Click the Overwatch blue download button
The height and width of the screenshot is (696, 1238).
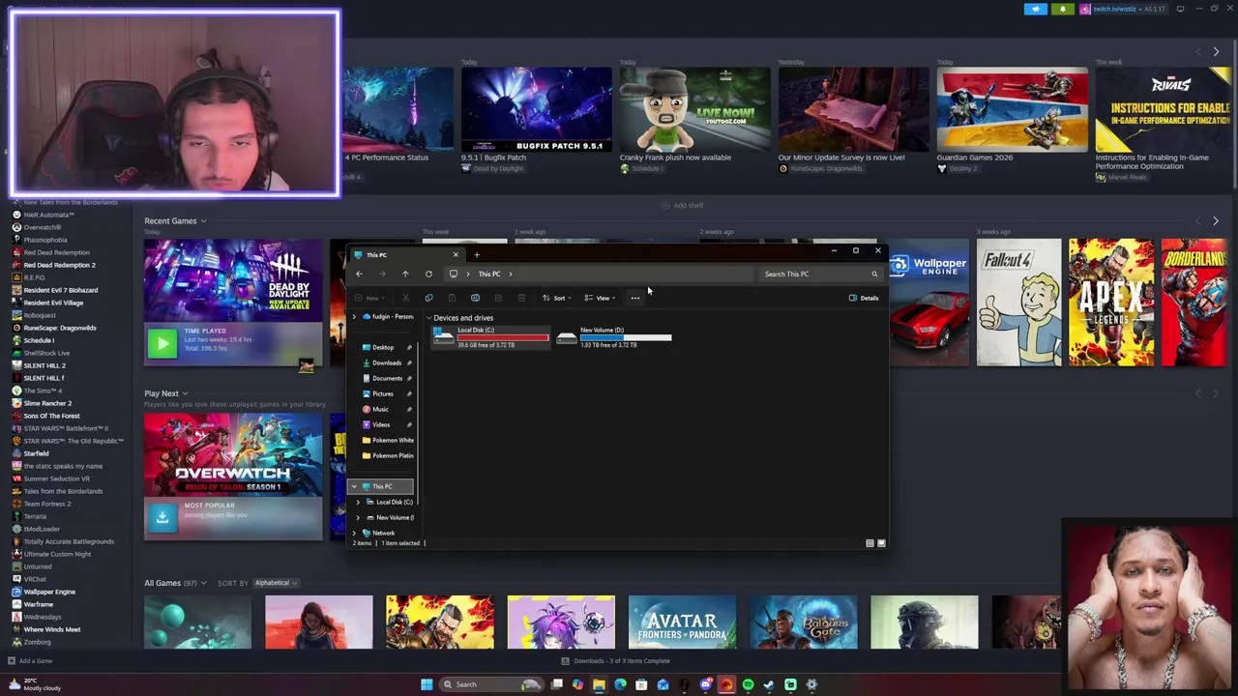pos(162,517)
